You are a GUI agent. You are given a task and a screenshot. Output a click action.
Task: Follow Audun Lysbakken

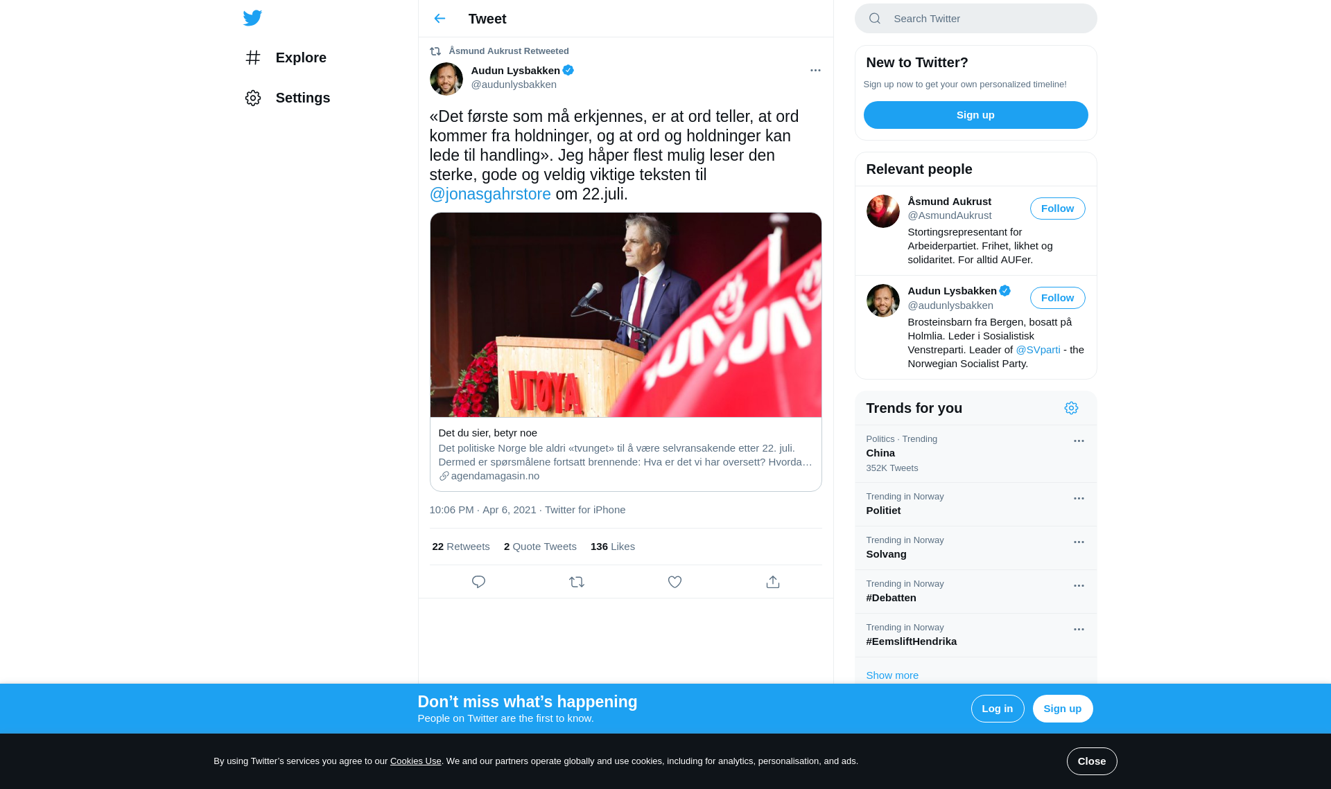[x=1057, y=298]
